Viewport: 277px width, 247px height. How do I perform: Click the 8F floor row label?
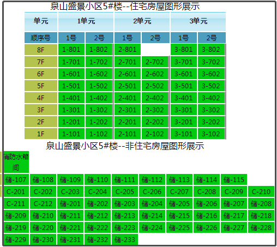coord(41,50)
